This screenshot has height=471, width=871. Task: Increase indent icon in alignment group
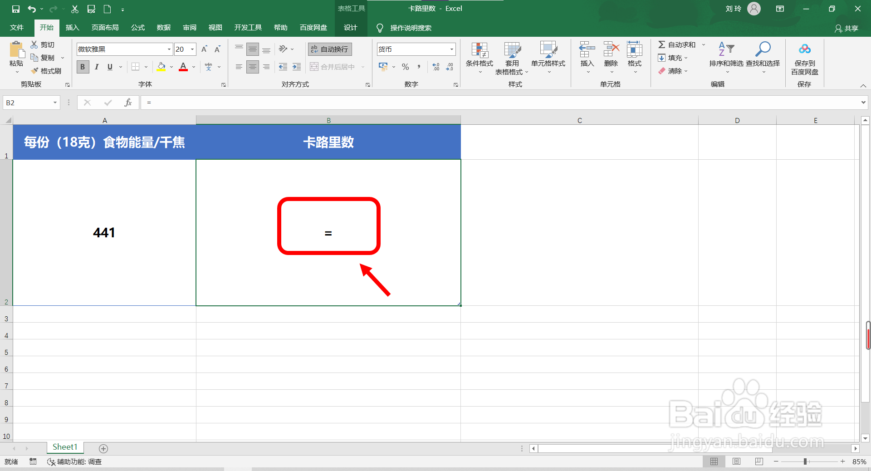[x=297, y=67]
